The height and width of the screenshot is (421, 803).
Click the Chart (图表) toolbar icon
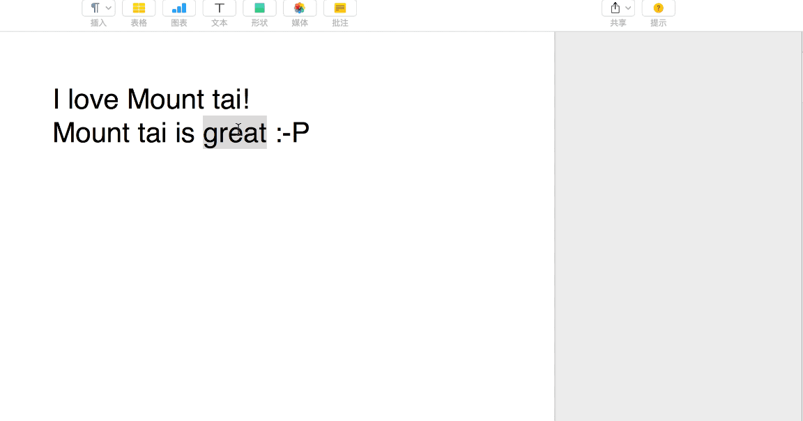click(x=179, y=8)
